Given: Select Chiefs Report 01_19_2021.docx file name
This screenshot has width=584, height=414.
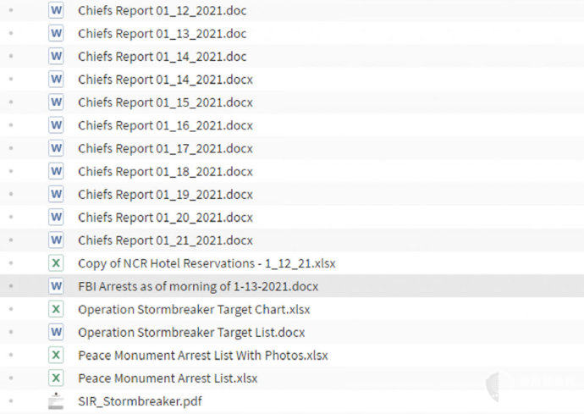Looking at the screenshot, I should [165, 195].
